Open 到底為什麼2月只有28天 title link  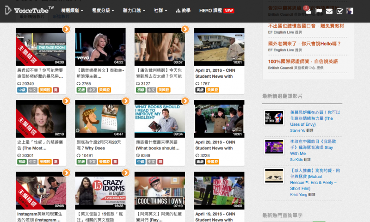99,145
